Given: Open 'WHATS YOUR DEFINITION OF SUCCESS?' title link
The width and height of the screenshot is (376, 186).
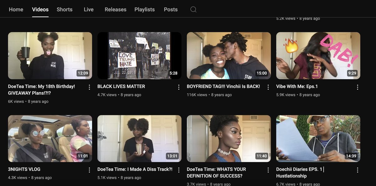Looking at the screenshot, I should pyautogui.click(x=217, y=173).
